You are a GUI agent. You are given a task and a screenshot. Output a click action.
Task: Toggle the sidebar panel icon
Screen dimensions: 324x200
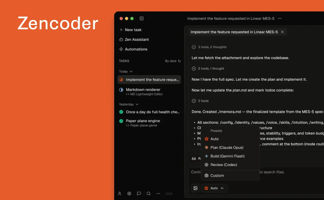coord(142,19)
